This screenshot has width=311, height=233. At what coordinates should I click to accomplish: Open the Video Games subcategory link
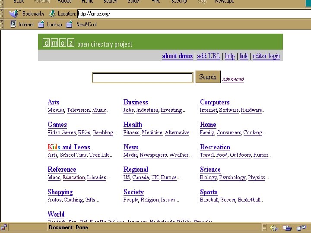pyautogui.click(x=62, y=132)
